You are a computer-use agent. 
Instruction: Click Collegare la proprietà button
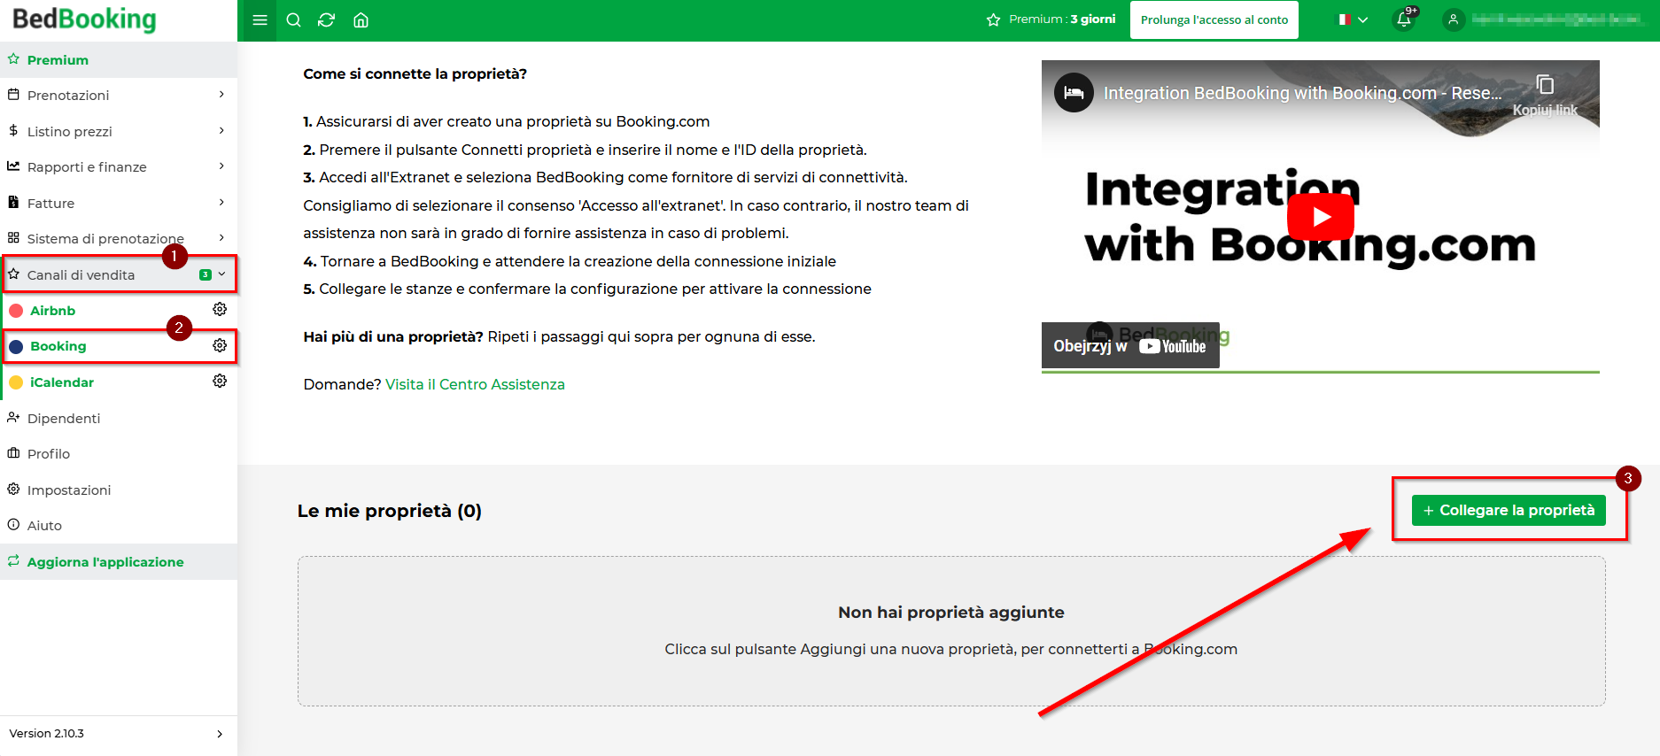1509,510
